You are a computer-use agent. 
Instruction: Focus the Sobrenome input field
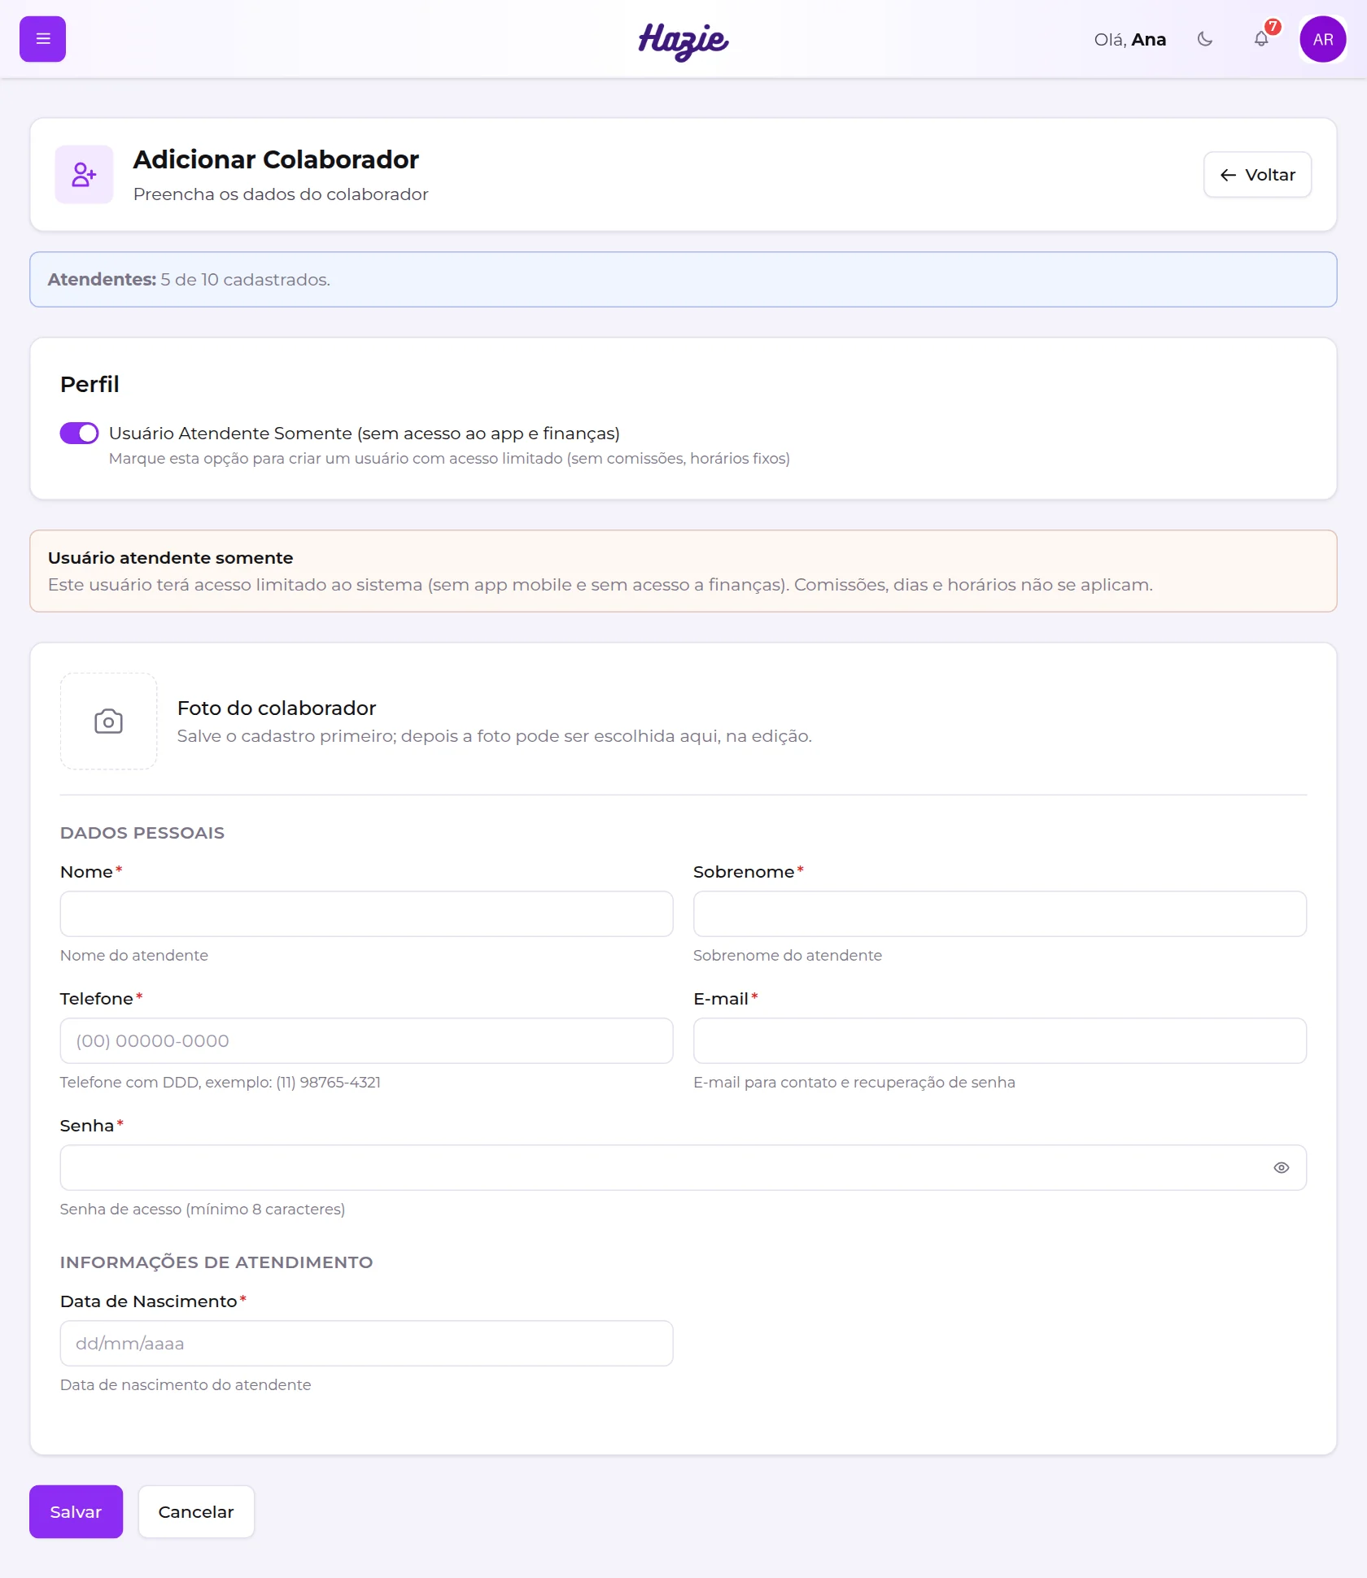(x=1000, y=914)
